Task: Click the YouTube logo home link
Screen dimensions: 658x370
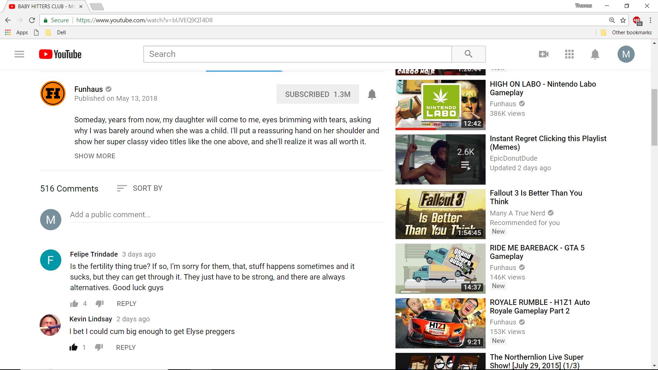Action: (60, 54)
